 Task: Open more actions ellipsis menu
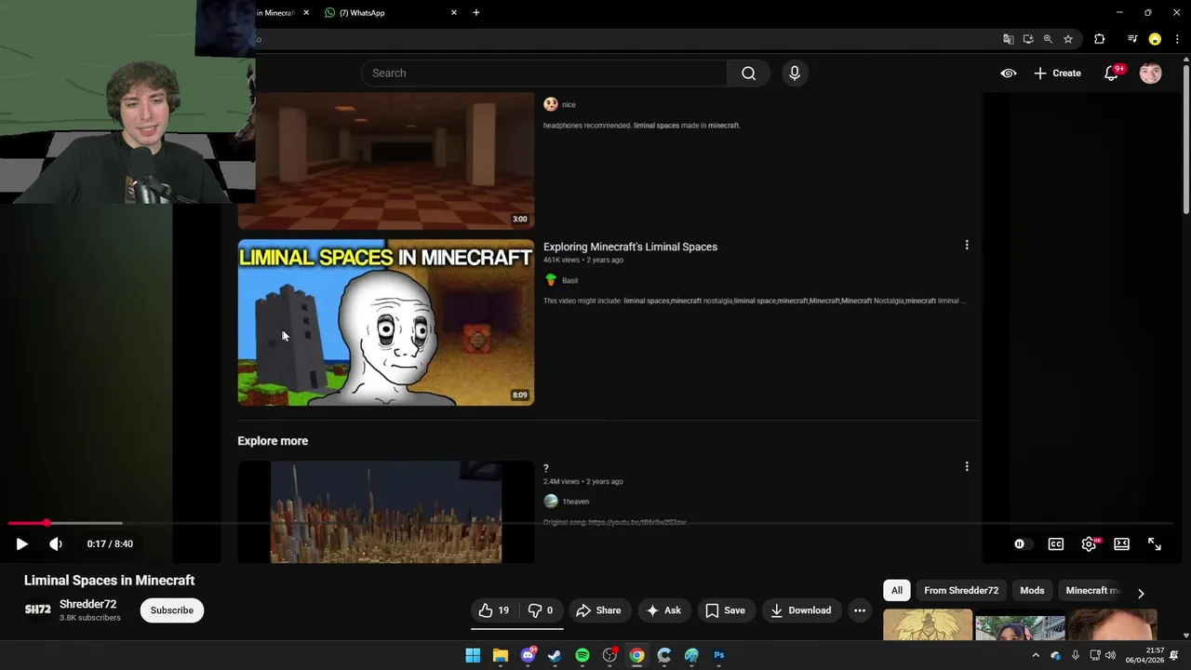(x=860, y=610)
